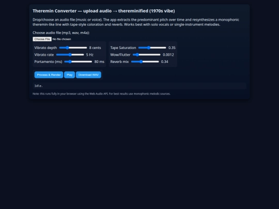Click the 'Idle.' status text
Screen dimensions: 279x209
(39, 86)
